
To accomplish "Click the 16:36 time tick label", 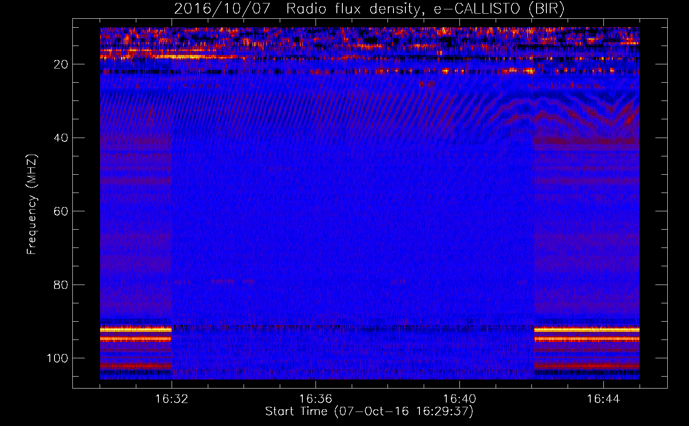I will coord(316,399).
